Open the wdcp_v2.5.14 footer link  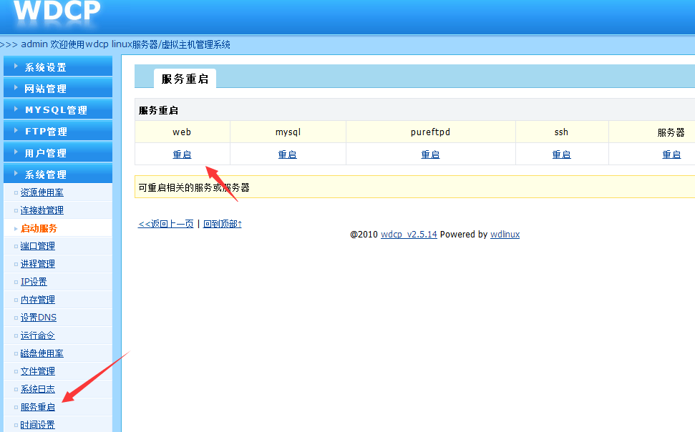(409, 235)
